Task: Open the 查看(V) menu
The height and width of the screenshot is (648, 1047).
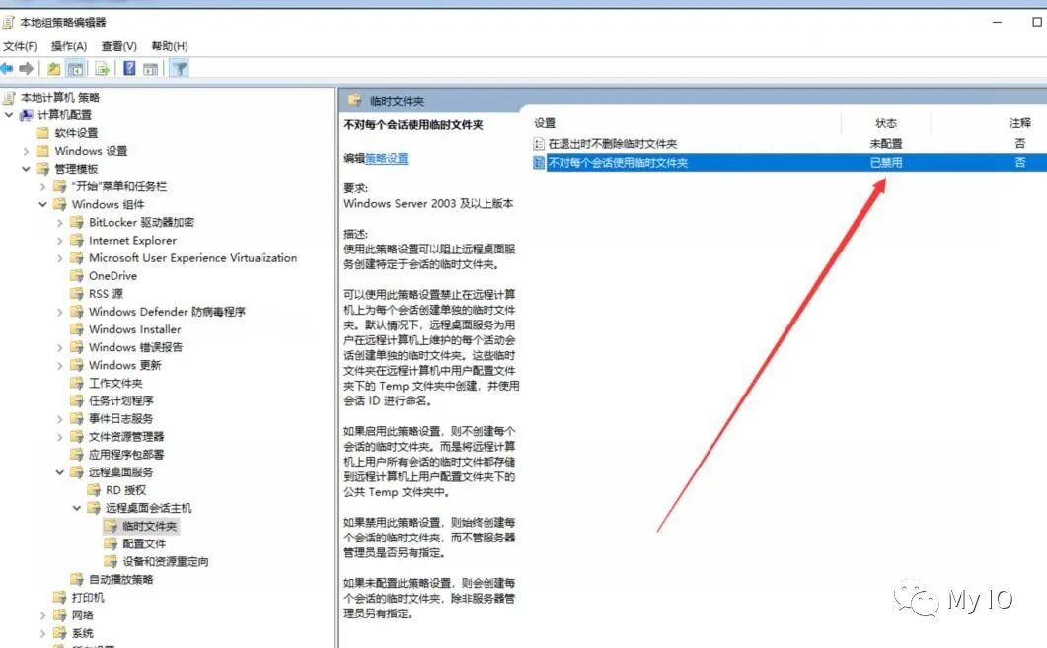Action: (x=118, y=46)
